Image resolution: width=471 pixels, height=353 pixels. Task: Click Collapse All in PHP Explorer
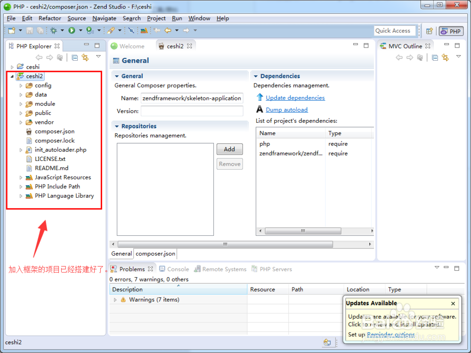(x=75, y=57)
